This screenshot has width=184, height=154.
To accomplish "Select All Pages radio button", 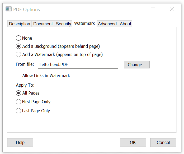I will click(18, 93).
